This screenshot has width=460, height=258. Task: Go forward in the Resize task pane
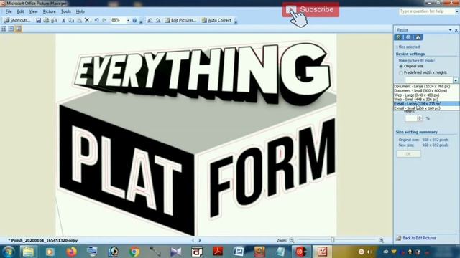tap(408, 37)
